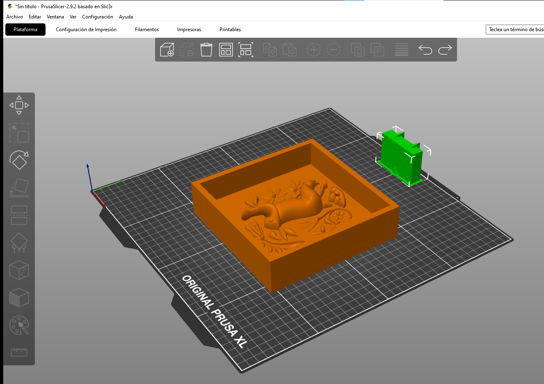Click the Arrange selection icon

click(245, 50)
